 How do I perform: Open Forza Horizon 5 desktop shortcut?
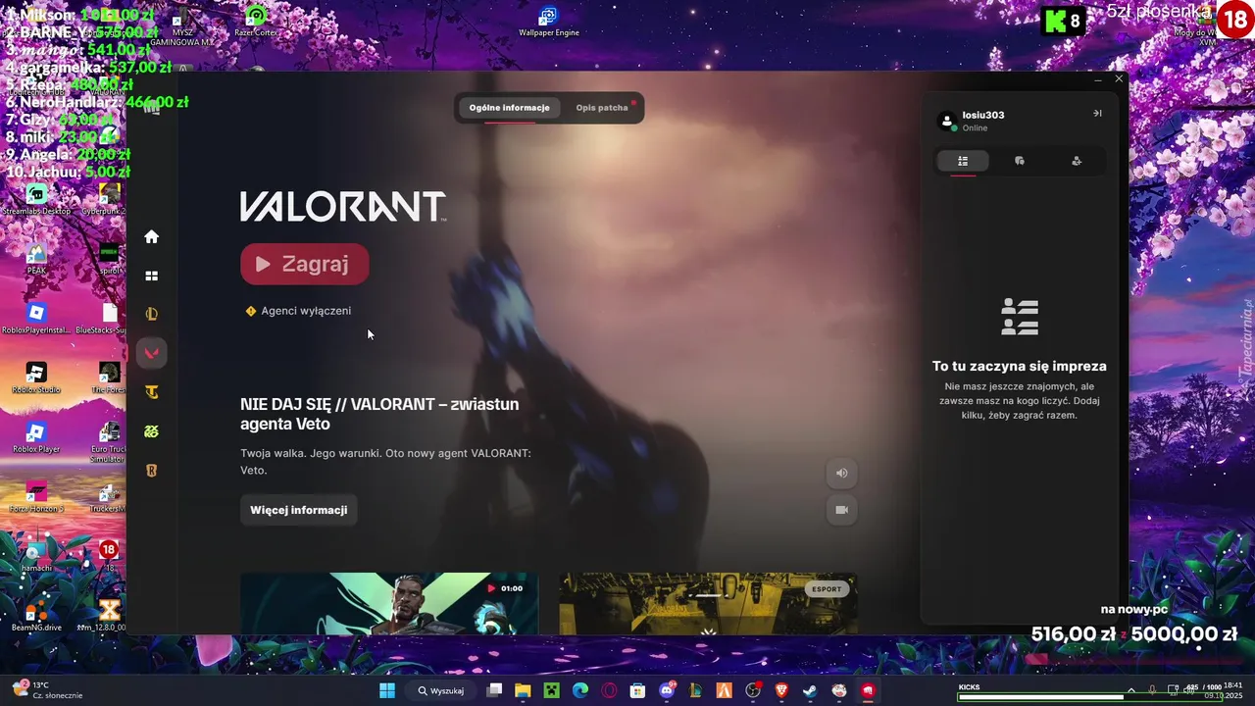point(36,497)
